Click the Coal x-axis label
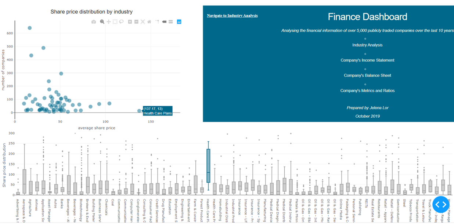Viewport: 454px width, 224px height. pos(112,203)
